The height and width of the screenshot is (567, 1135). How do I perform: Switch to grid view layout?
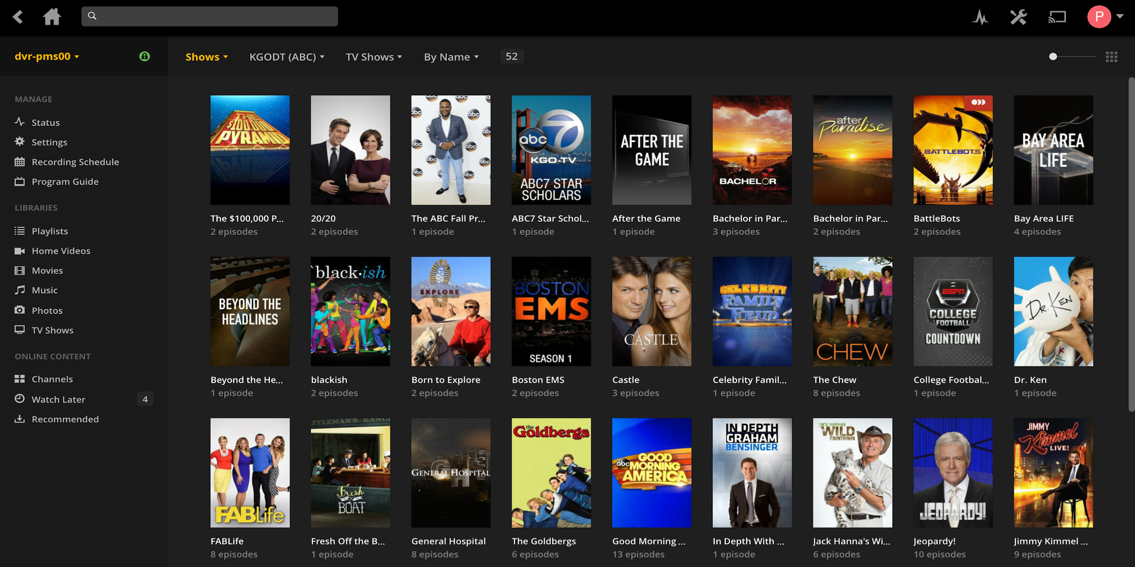(1111, 56)
